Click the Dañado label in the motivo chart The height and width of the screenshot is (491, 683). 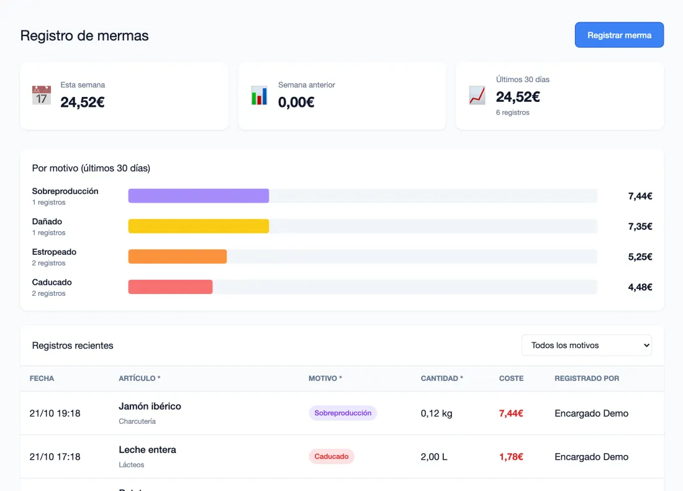[47, 221]
